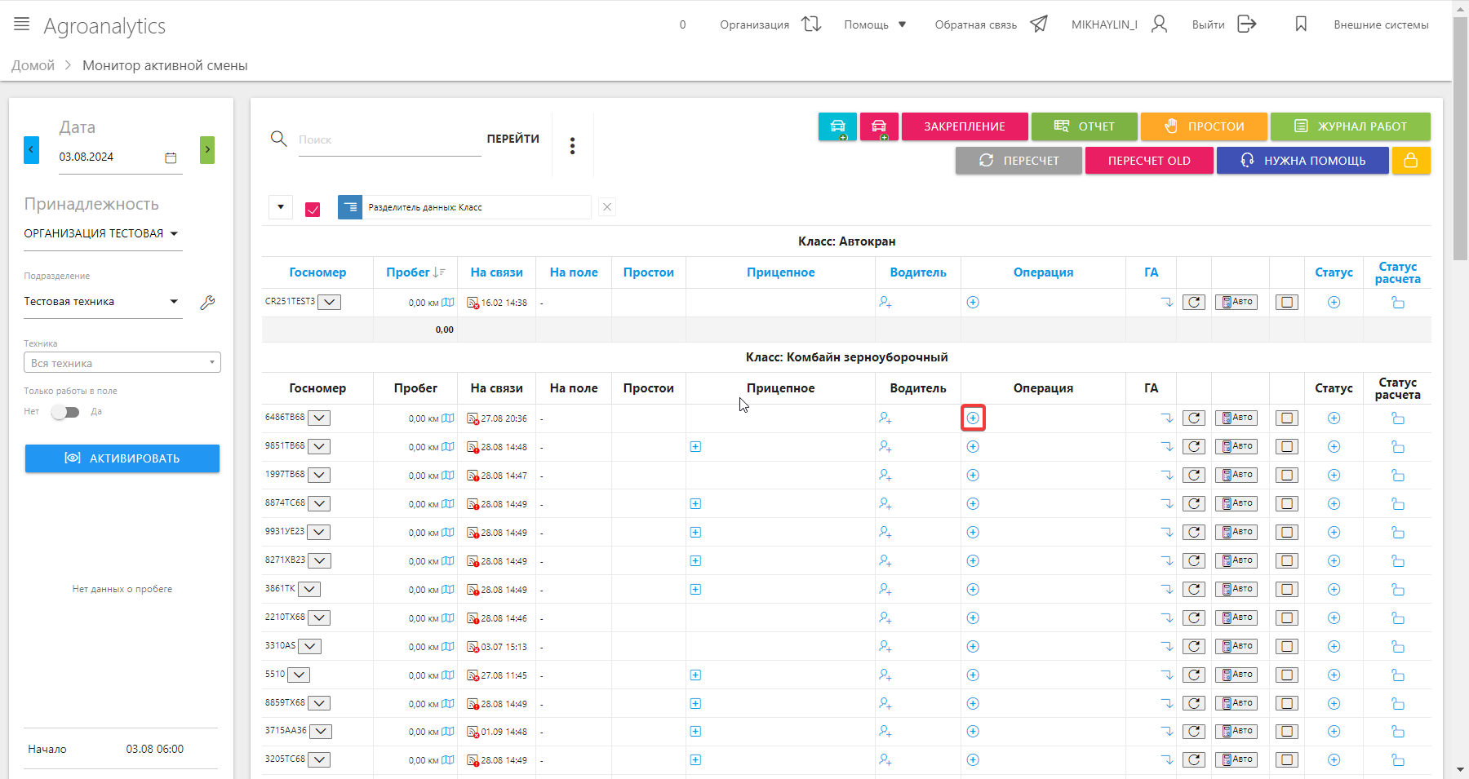Open the hamburger menu next to Agroanalytics
This screenshot has height=779, width=1469.
[x=22, y=24]
